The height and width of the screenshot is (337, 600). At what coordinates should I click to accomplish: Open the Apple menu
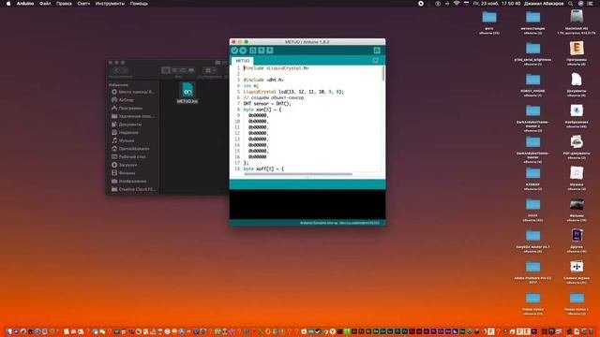click(8, 4)
